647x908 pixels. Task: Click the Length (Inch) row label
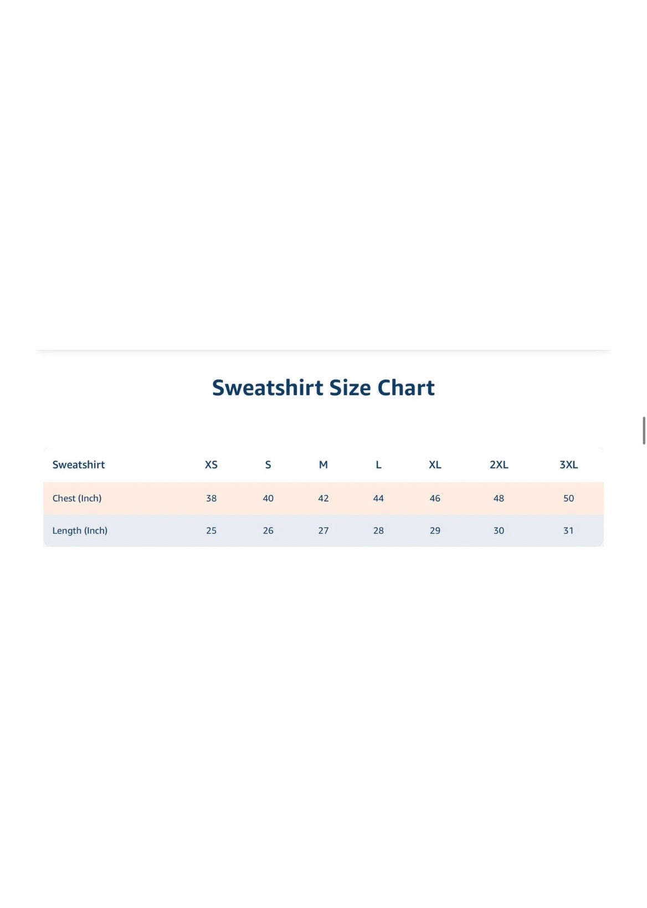[80, 530]
